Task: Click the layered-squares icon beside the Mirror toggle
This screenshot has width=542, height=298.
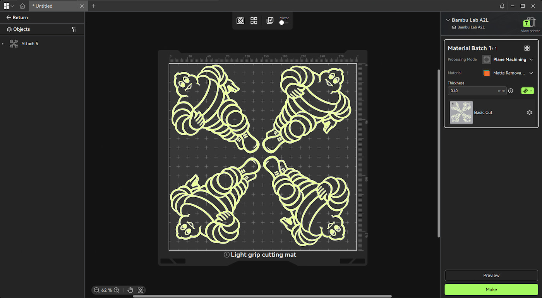Action: [270, 20]
